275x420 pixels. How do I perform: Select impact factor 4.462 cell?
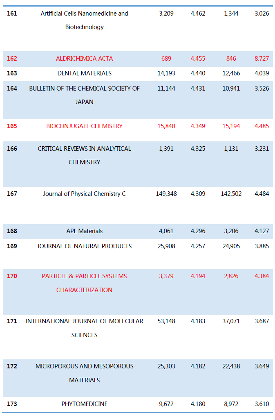198,14
